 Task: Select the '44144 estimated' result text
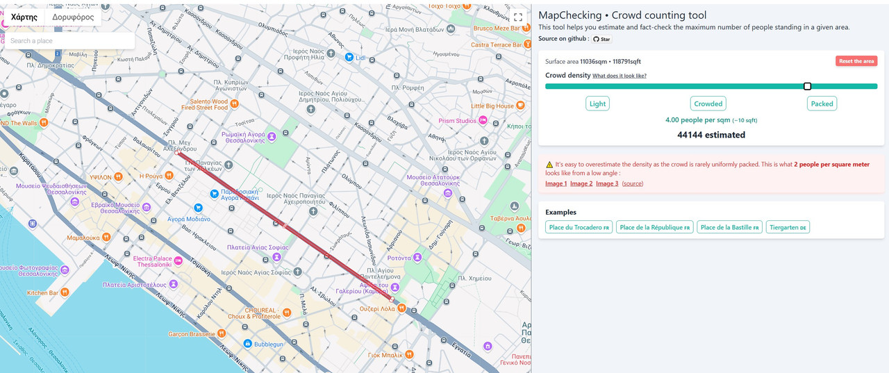(711, 135)
